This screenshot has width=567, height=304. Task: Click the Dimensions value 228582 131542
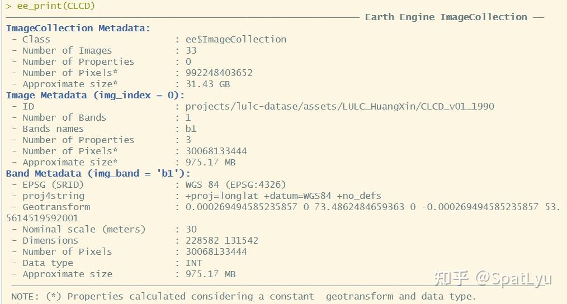pyautogui.click(x=221, y=240)
